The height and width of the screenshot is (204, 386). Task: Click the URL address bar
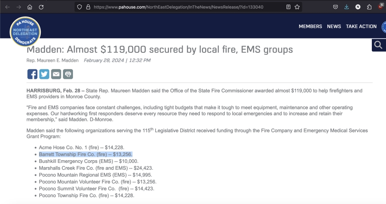(178, 7)
